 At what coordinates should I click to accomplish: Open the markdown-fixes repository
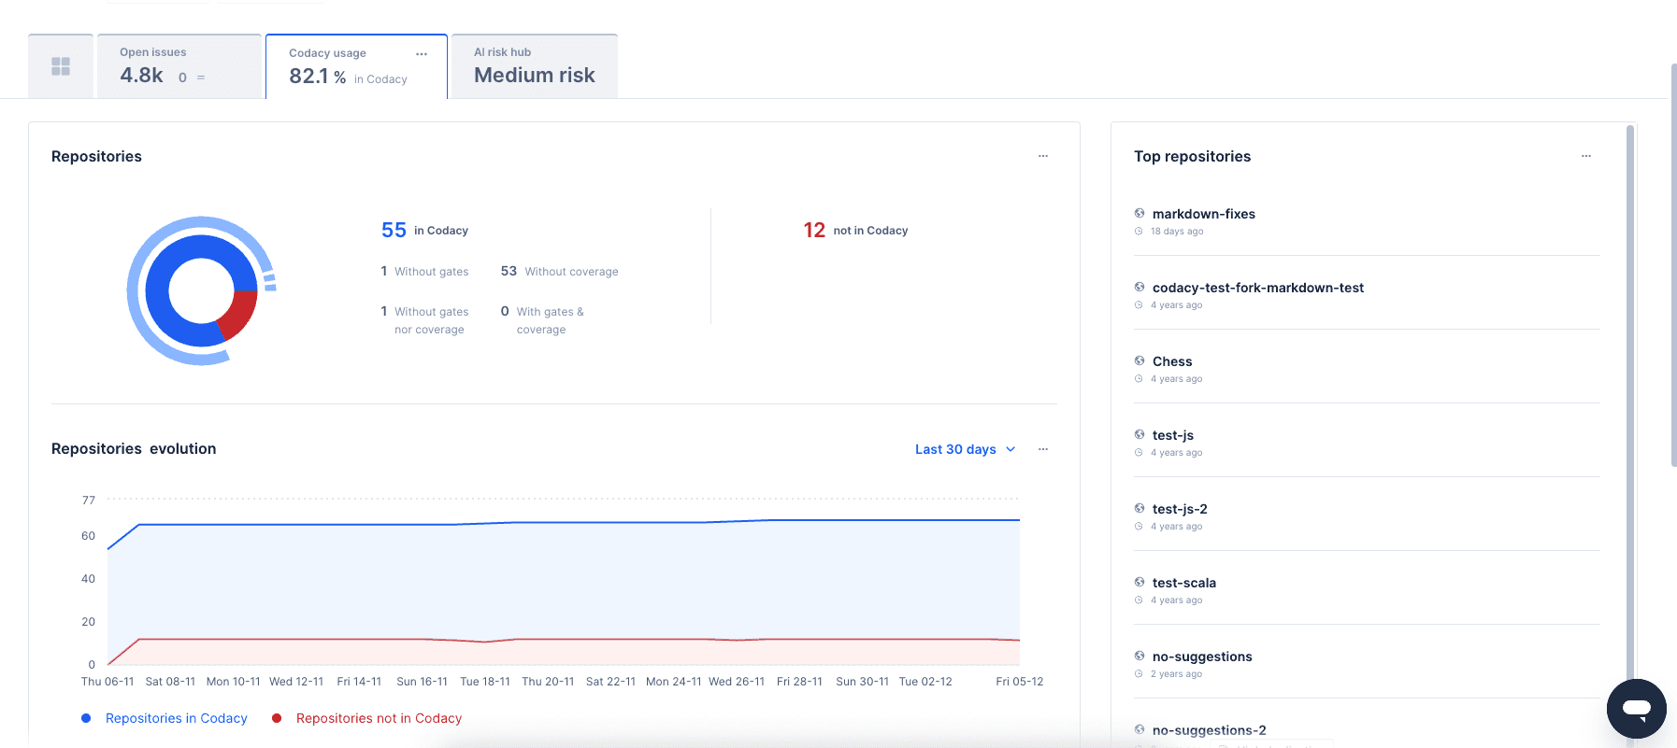click(x=1204, y=214)
